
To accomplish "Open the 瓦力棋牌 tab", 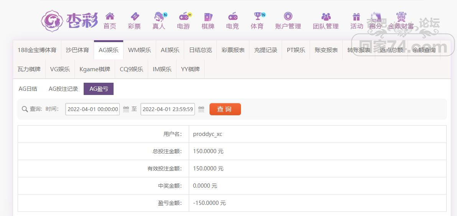I will 29,69.
